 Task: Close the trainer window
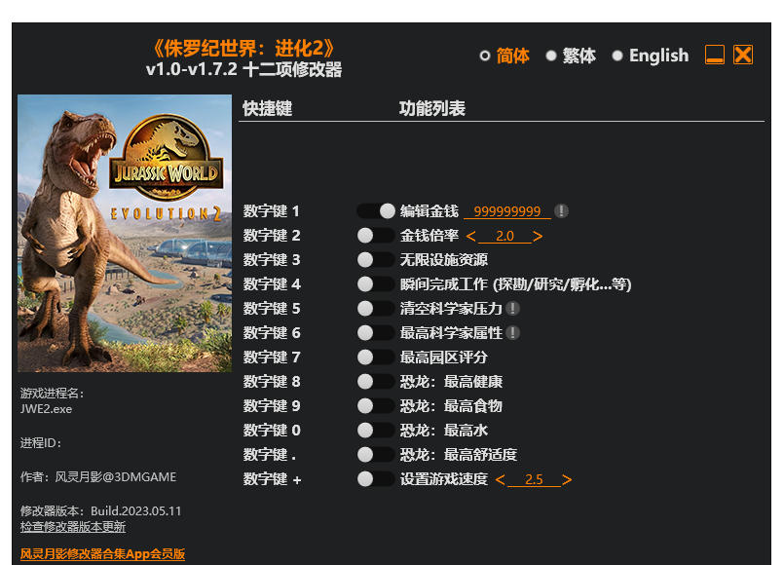[x=743, y=55]
